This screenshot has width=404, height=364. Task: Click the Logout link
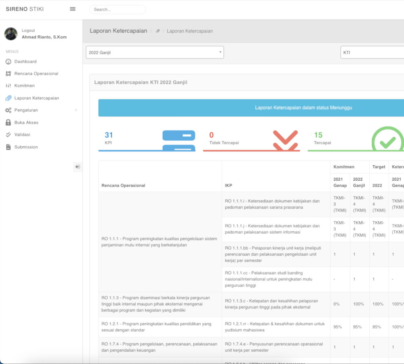pos(28,31)
